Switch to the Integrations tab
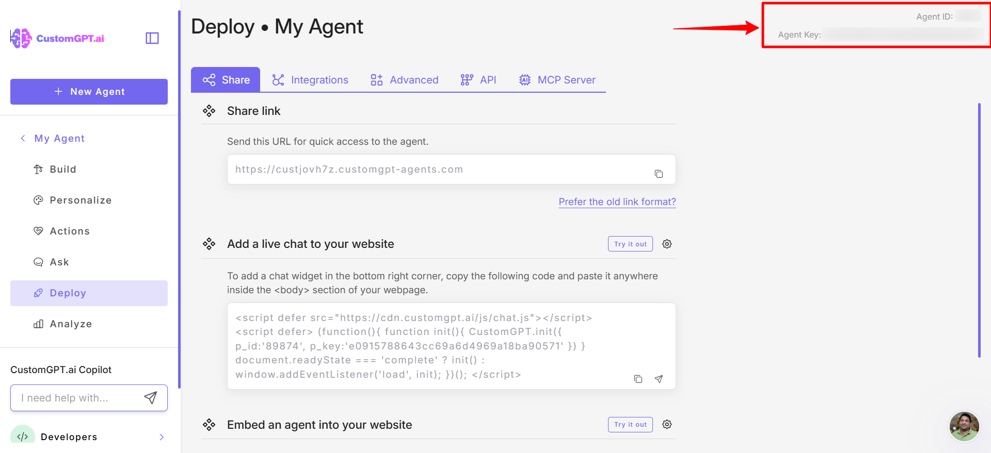This screenshot has width=991, height=453. pyautogui.click(x=310, y=80)
